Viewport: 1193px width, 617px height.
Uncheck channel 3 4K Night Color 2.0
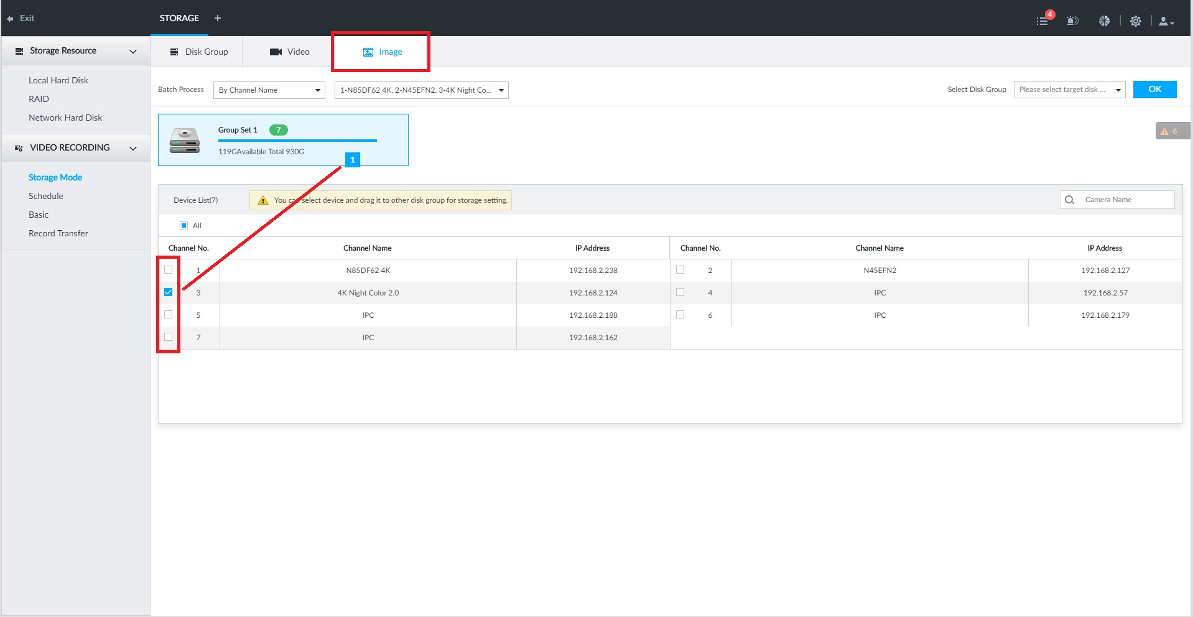click(x=169, y=292)
